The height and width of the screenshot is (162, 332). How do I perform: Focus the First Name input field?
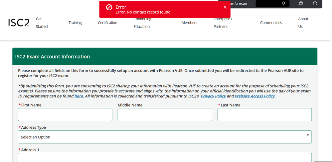pyautogui.click(x=65, y=114)
